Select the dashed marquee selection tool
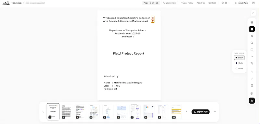The width and height of the screenshot is (260, 124). tap(252, 50)
